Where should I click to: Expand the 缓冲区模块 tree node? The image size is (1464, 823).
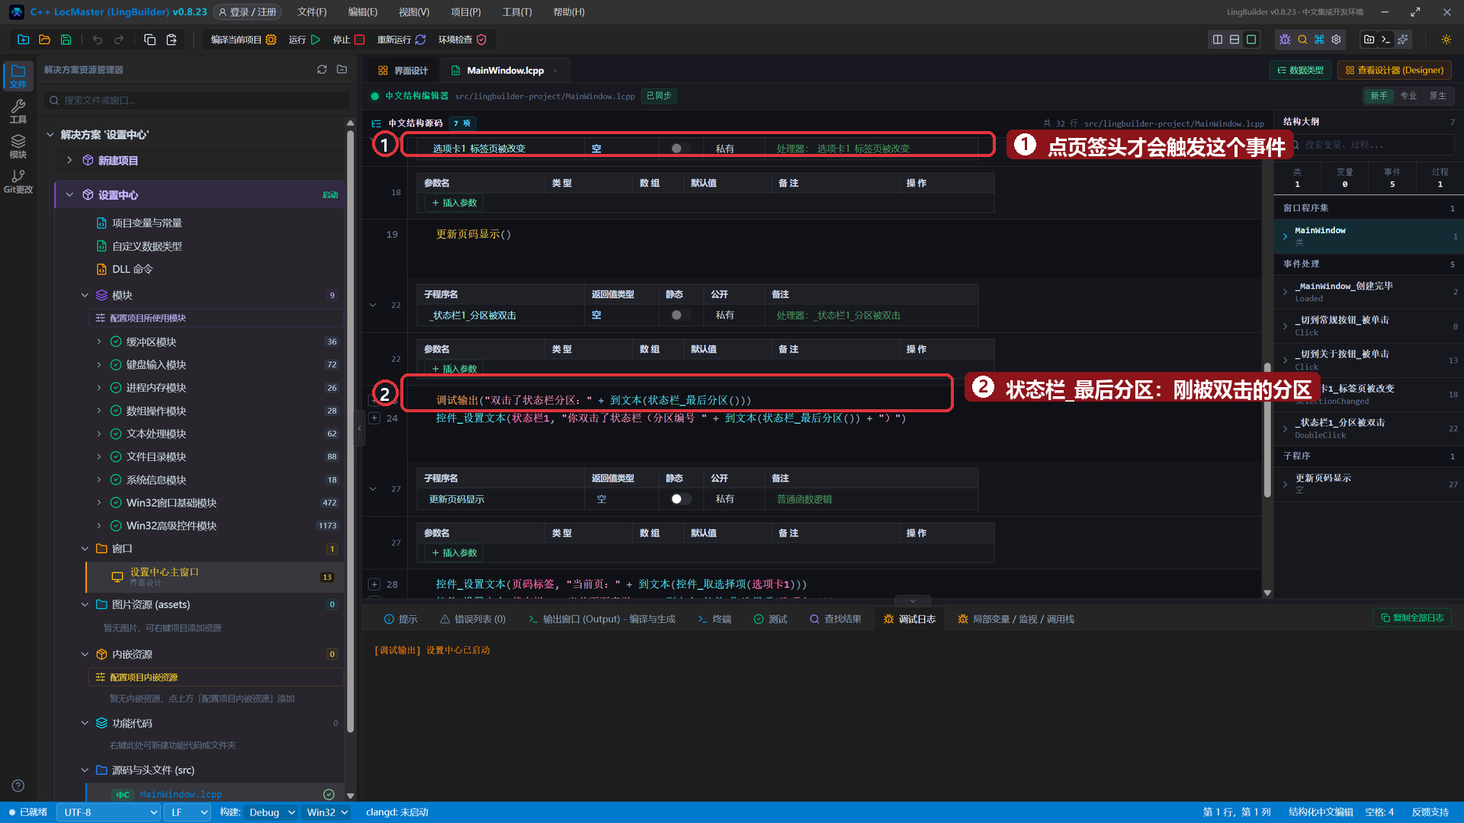pos(98,341)
